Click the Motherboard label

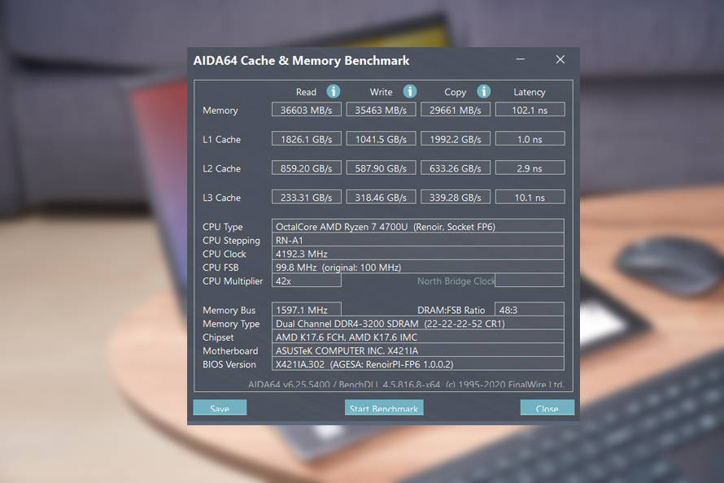230,350
